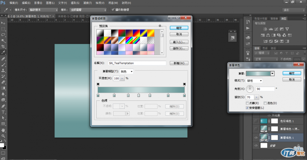
Task: Open the 影像(I) menu
Action: click(x=38, y=3)
